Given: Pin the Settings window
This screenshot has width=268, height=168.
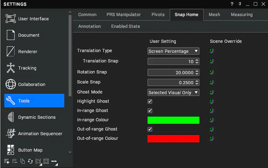Looking at the screenshot, I should point(240,4).
